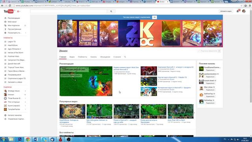Open Просмотренные history hourglass icon
252x142 pixels.
point(5,29)
